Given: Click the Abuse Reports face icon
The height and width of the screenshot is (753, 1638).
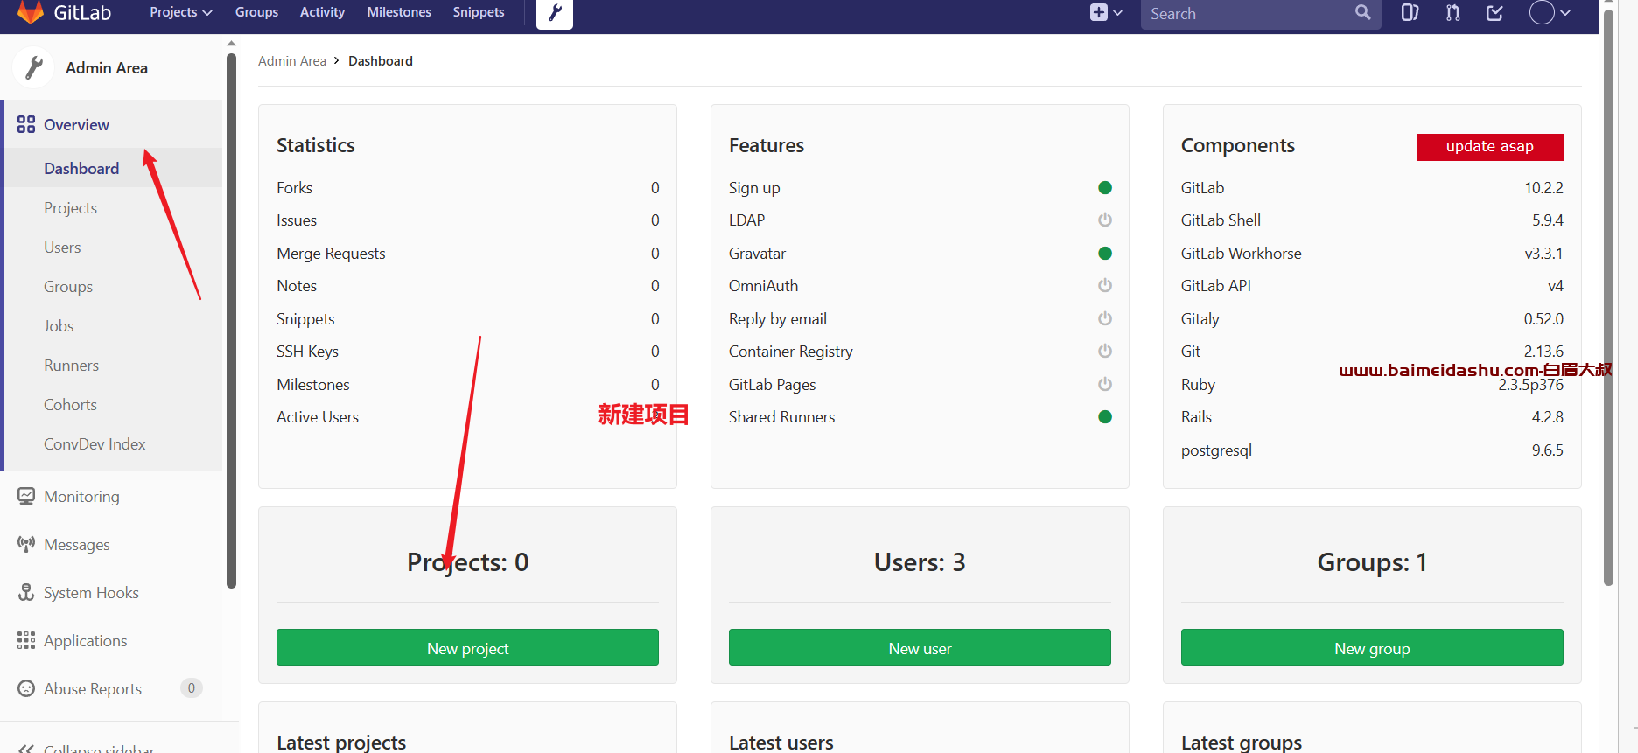Looking at the screenshot, I should point(26,688).
